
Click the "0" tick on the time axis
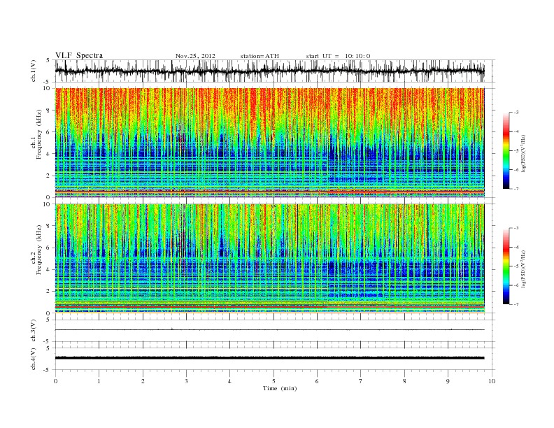tap(55, 381)
